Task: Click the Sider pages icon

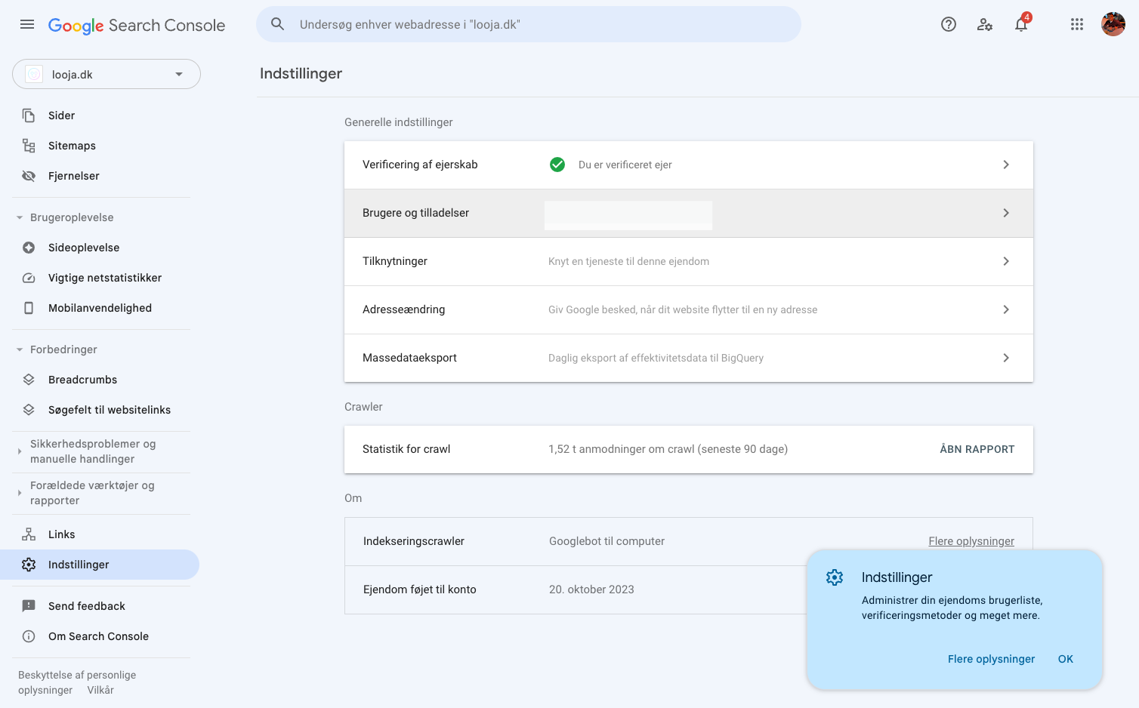Action: point(29,115)
